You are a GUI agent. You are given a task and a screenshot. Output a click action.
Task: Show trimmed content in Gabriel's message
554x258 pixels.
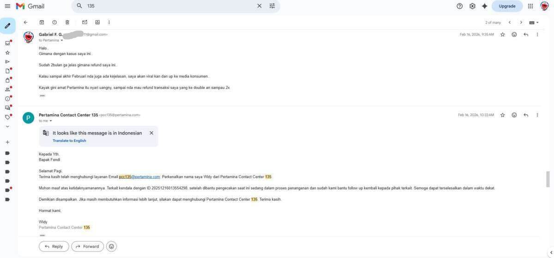click(x=42, y=96)
